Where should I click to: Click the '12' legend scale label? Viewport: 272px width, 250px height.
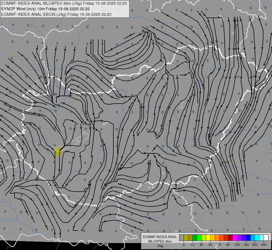(193, 245)
